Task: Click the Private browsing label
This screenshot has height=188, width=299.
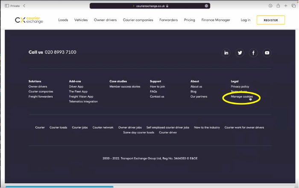Action: pos(15,6)
